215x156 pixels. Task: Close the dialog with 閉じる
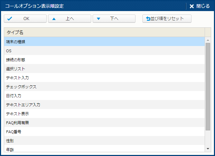[200, 6]
